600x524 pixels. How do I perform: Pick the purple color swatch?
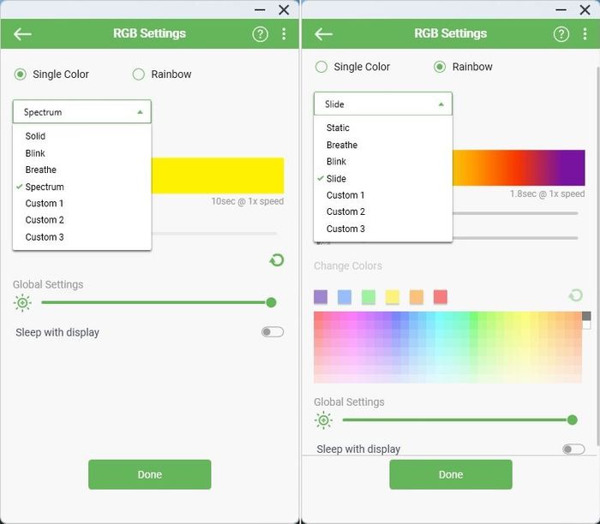coord(321,297)
